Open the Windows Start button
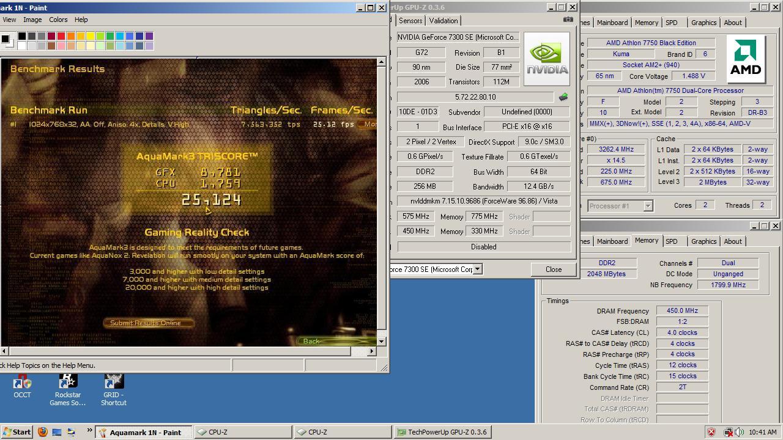 pyautogui.click(x=17, y=431)
